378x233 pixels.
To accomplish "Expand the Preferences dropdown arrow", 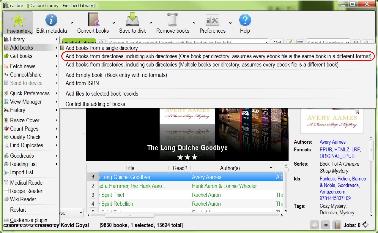I will pos(230,23).
